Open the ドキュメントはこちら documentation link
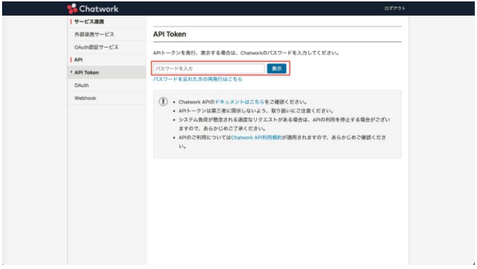477x269 pixels. (x=239, y=102)
